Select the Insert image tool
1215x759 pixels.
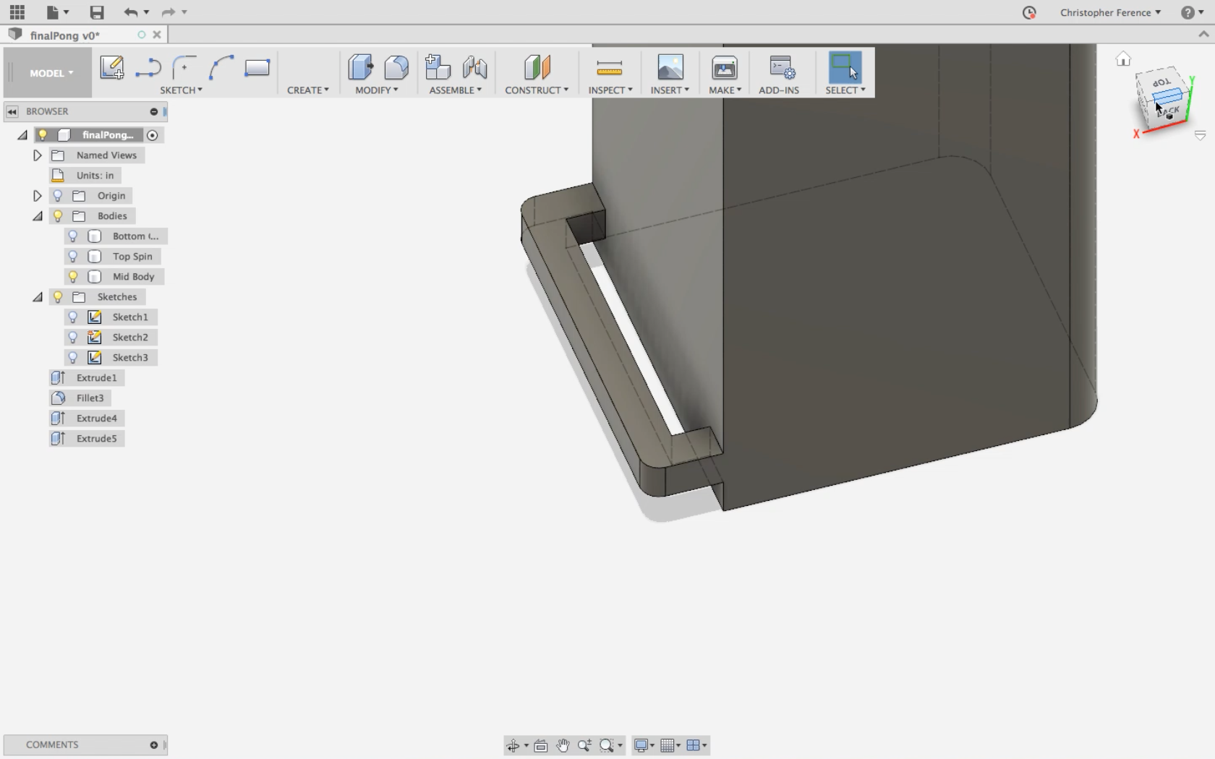[x=670, y=67]
